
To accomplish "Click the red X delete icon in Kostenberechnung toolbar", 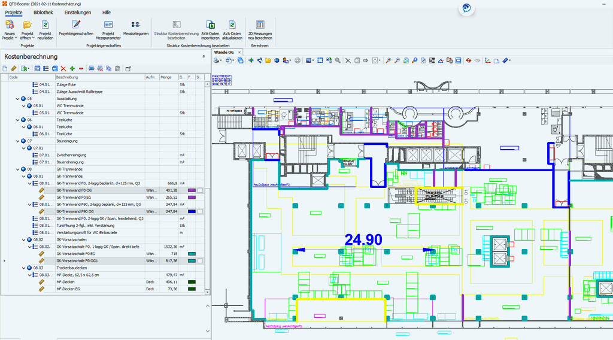I will [x=63, y=69].
